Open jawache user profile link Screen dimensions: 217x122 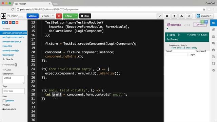click(10, 101)
